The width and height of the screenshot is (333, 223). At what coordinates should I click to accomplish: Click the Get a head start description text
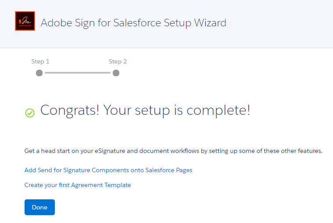point(173,151)
